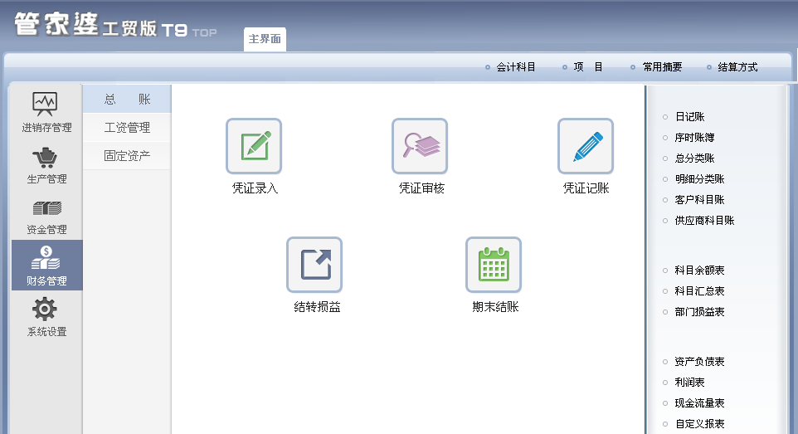Open the 日记账 report link
Screen dimensions: 798x434
pos(689,117)
